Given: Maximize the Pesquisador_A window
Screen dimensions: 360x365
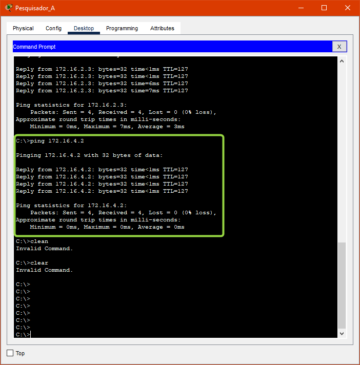Looking at the screenshot, I should [x=324, y=8].
